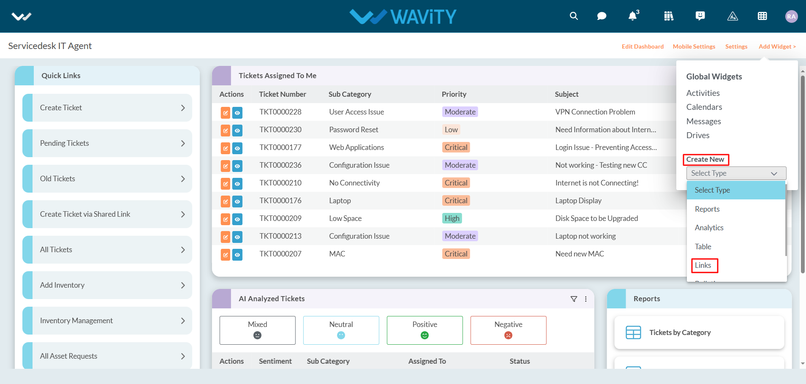Click the Tickets by Category table icon
The image size is (806, 384).
[x=633, y=332]
